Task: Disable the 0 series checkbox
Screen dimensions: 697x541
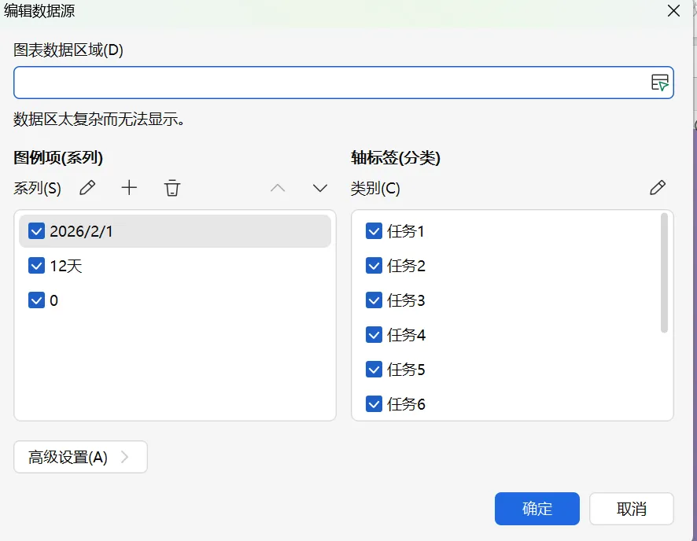Action: (x=36, y=300)
